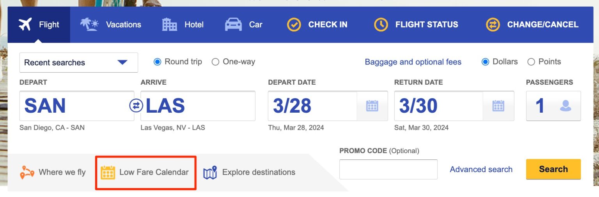The width and height of the screenshot is (599, 197).
Task: Click the swap airports arrows icon
Action: pyautogui.click(x=136, y=106)
